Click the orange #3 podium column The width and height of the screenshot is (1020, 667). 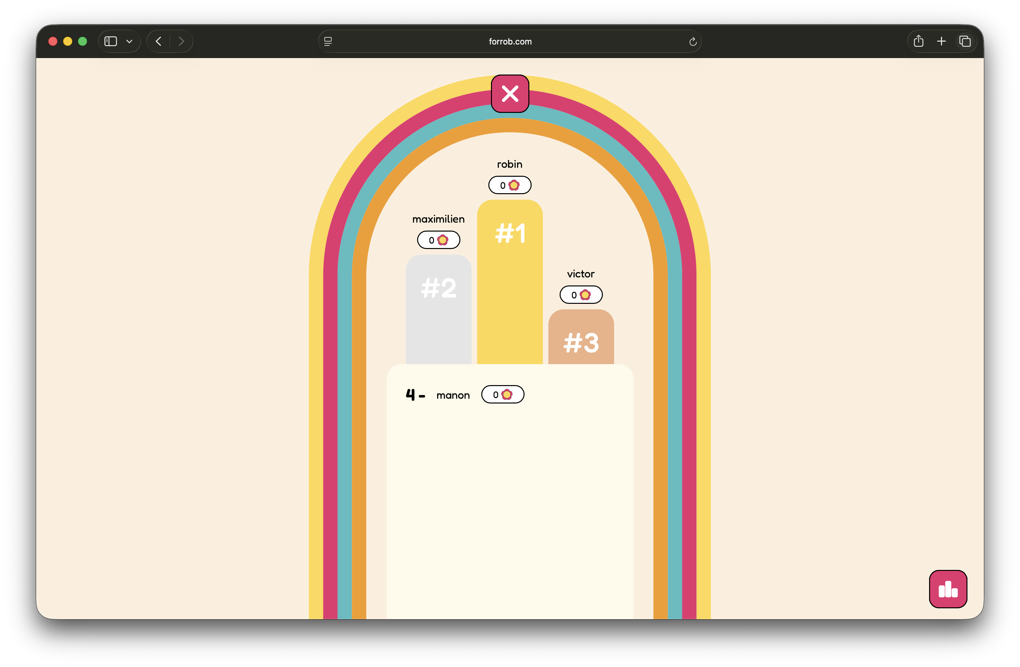coord(581,339)
